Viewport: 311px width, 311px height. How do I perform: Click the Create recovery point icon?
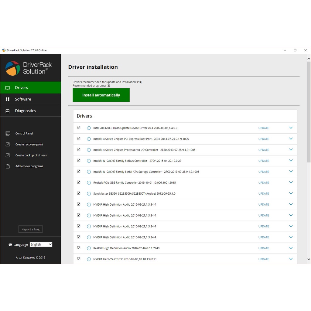coord(8,144)
